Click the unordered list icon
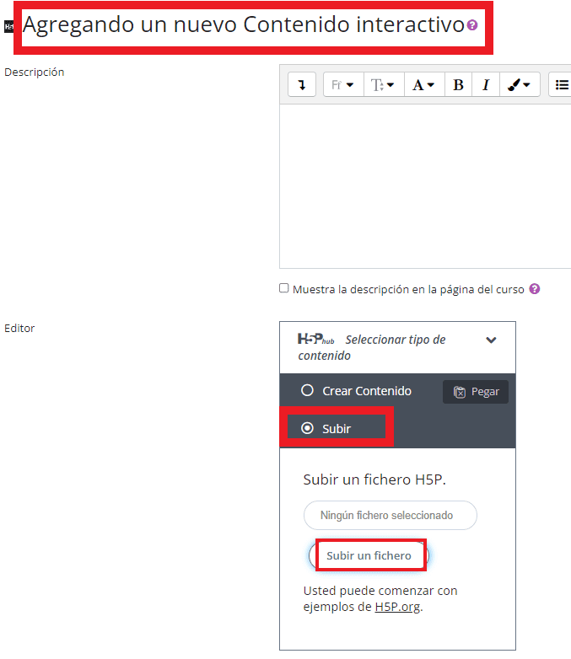This screenshot has height=659, width=571. click(x=562, y=84)
